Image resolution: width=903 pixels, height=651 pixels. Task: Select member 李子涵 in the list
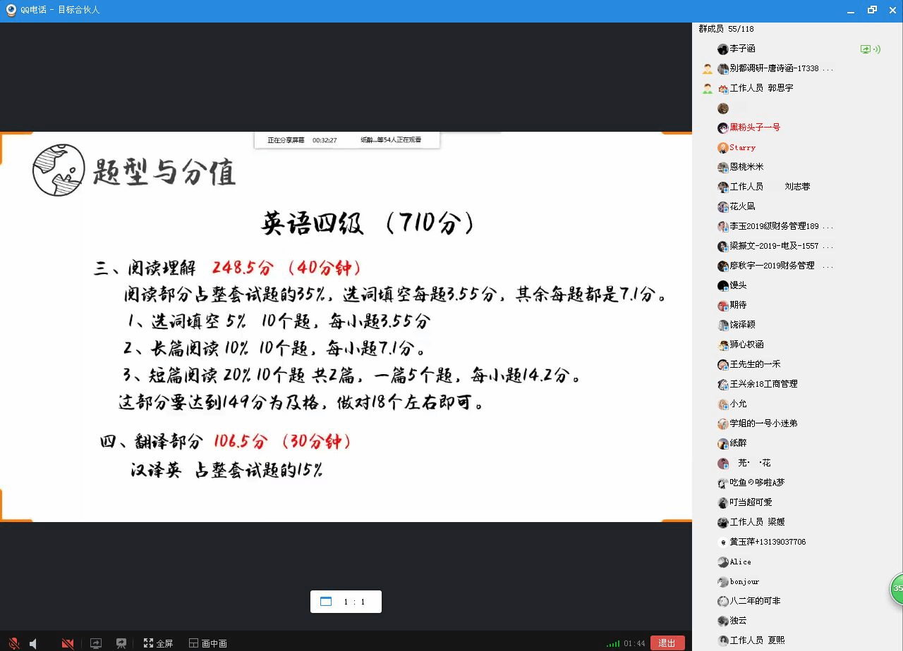pyautogui.click(x=742, y=49)
